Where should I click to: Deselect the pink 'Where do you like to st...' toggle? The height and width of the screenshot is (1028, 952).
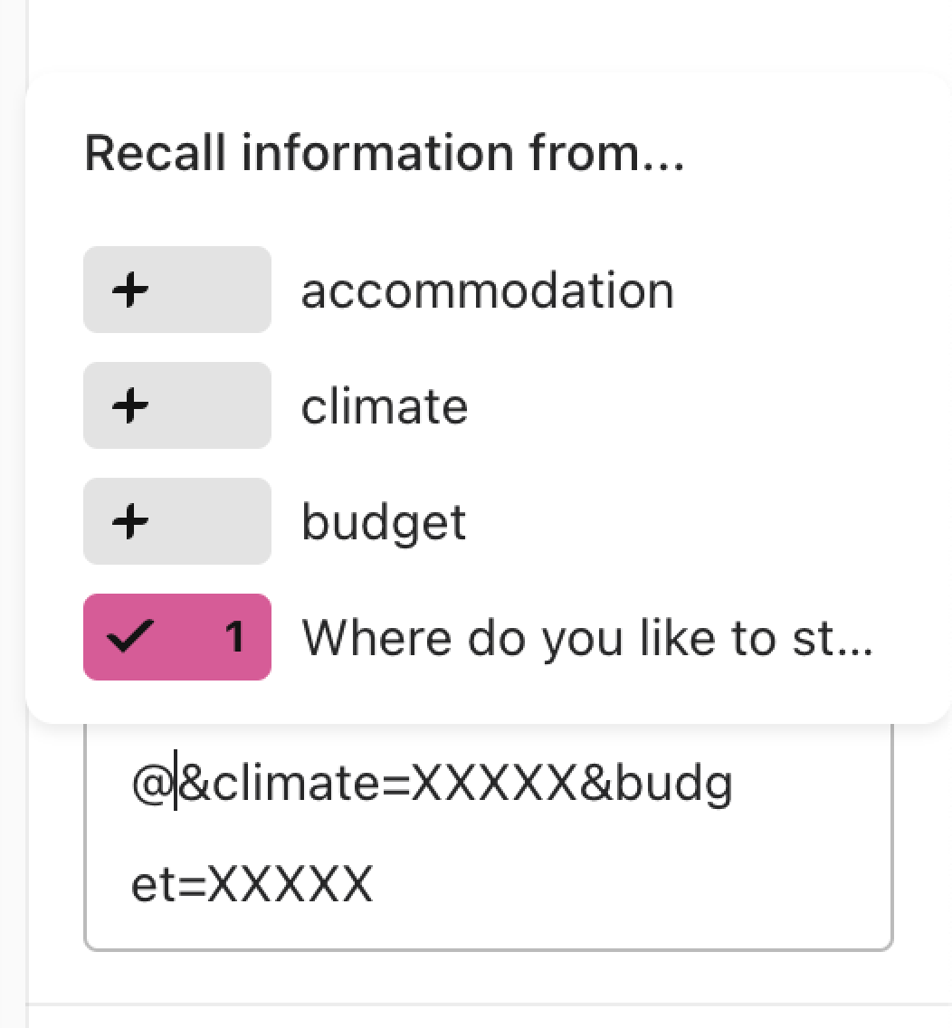177,637
